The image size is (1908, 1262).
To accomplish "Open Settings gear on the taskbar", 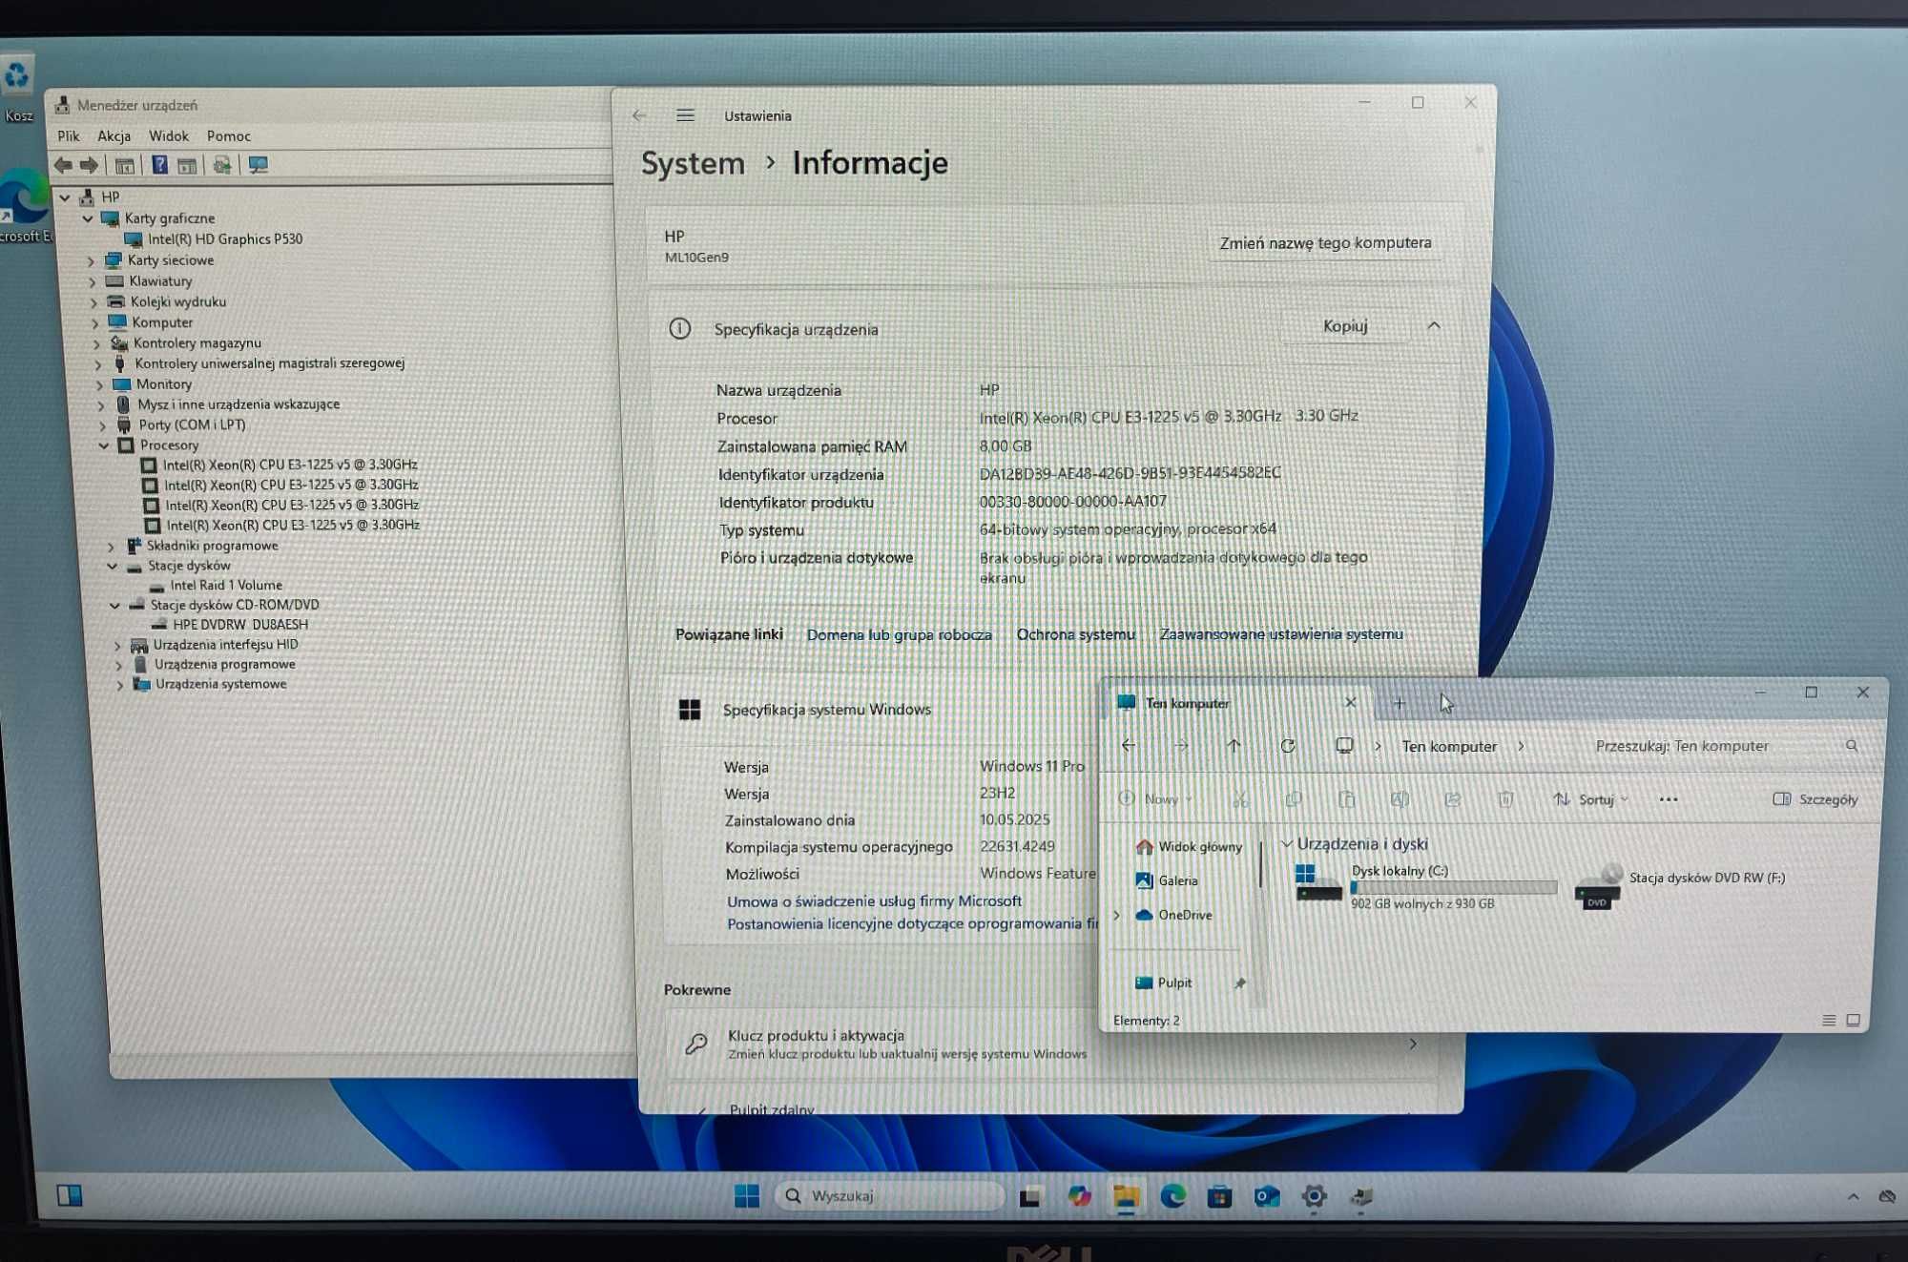I will pyautogui.click(x=1314, y=1196).
